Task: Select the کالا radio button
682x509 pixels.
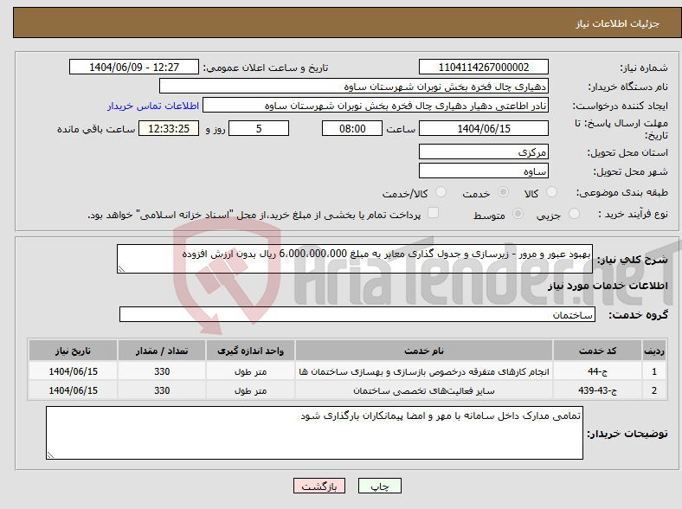Action: tap(551, 192)
